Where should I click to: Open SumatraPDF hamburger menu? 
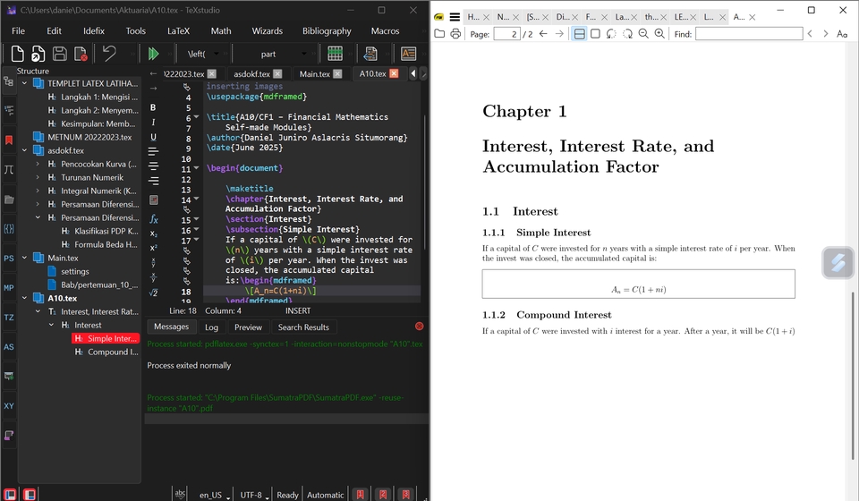point(455,17)
